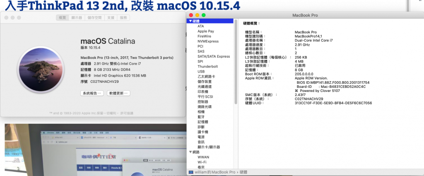Click the 版本 10.15.4 text
424x176 pixels.
coord(90,48)
